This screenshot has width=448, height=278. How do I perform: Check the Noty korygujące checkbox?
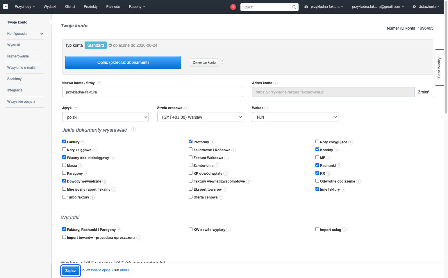coord(317,142)
